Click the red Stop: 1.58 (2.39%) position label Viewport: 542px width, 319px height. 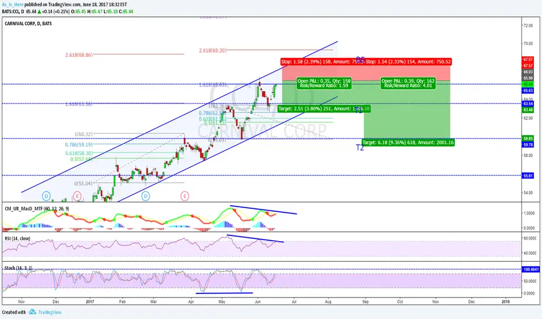tap(322, 61)
